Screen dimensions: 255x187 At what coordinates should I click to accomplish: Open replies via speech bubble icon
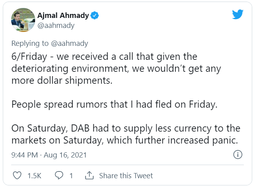(x=59, y=175)
